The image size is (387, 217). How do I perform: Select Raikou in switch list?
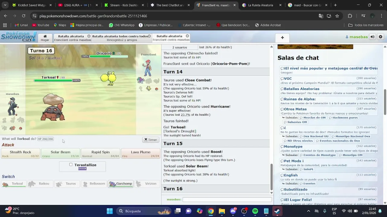40,184
